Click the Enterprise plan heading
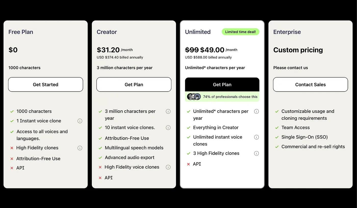The height and width of the screenshot is (208, 357). pos(287,32)
